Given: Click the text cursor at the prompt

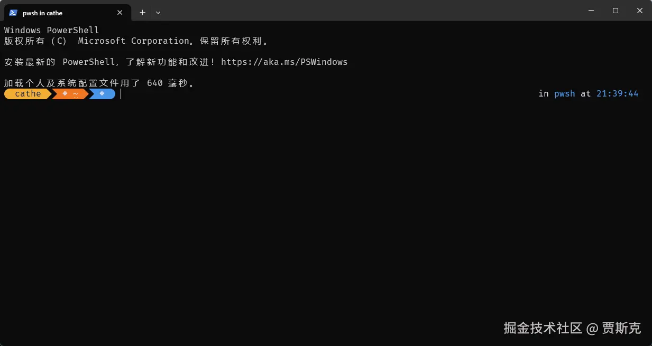Looking at the screenshot, I should coord(121,94).
